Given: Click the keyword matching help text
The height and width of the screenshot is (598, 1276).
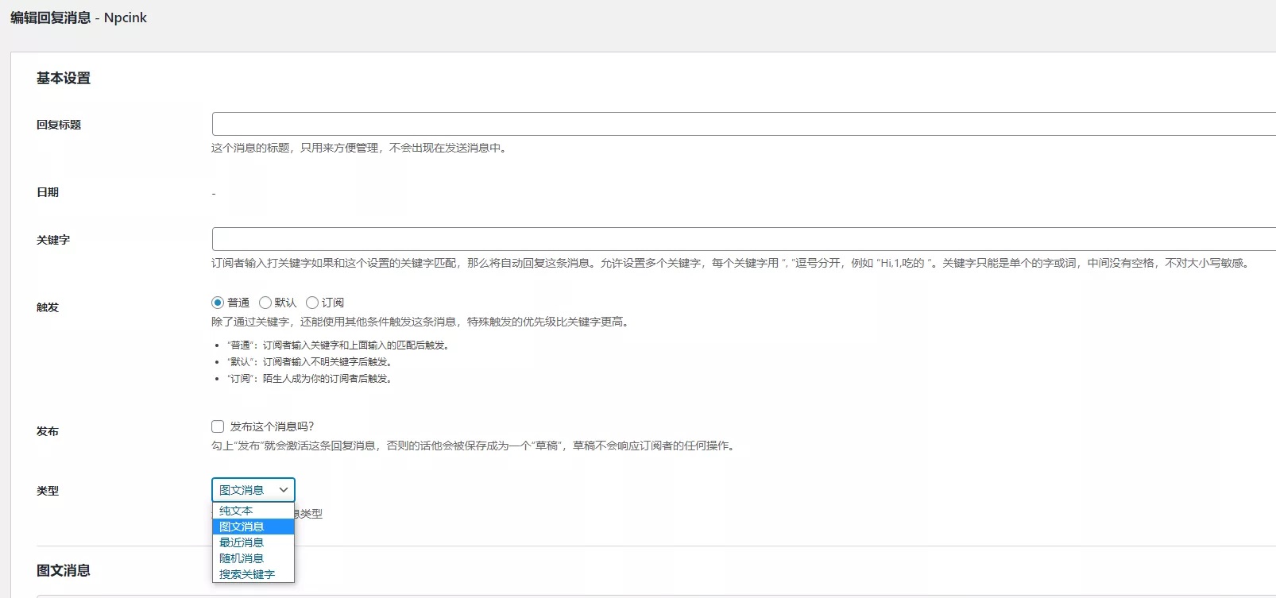Looking at the screenshot, I should 732,263.
